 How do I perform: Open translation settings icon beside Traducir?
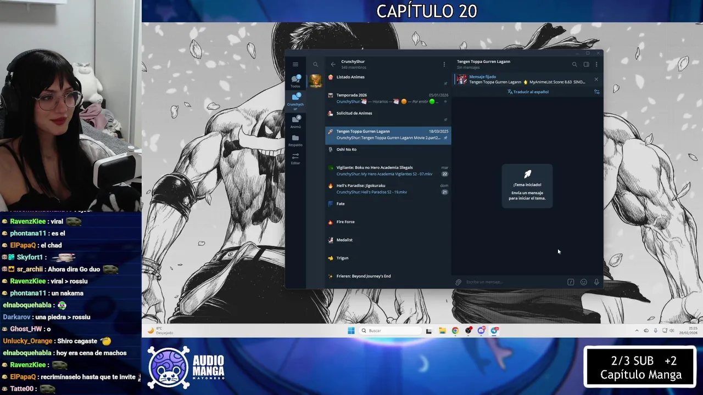[x=596, y=92]
